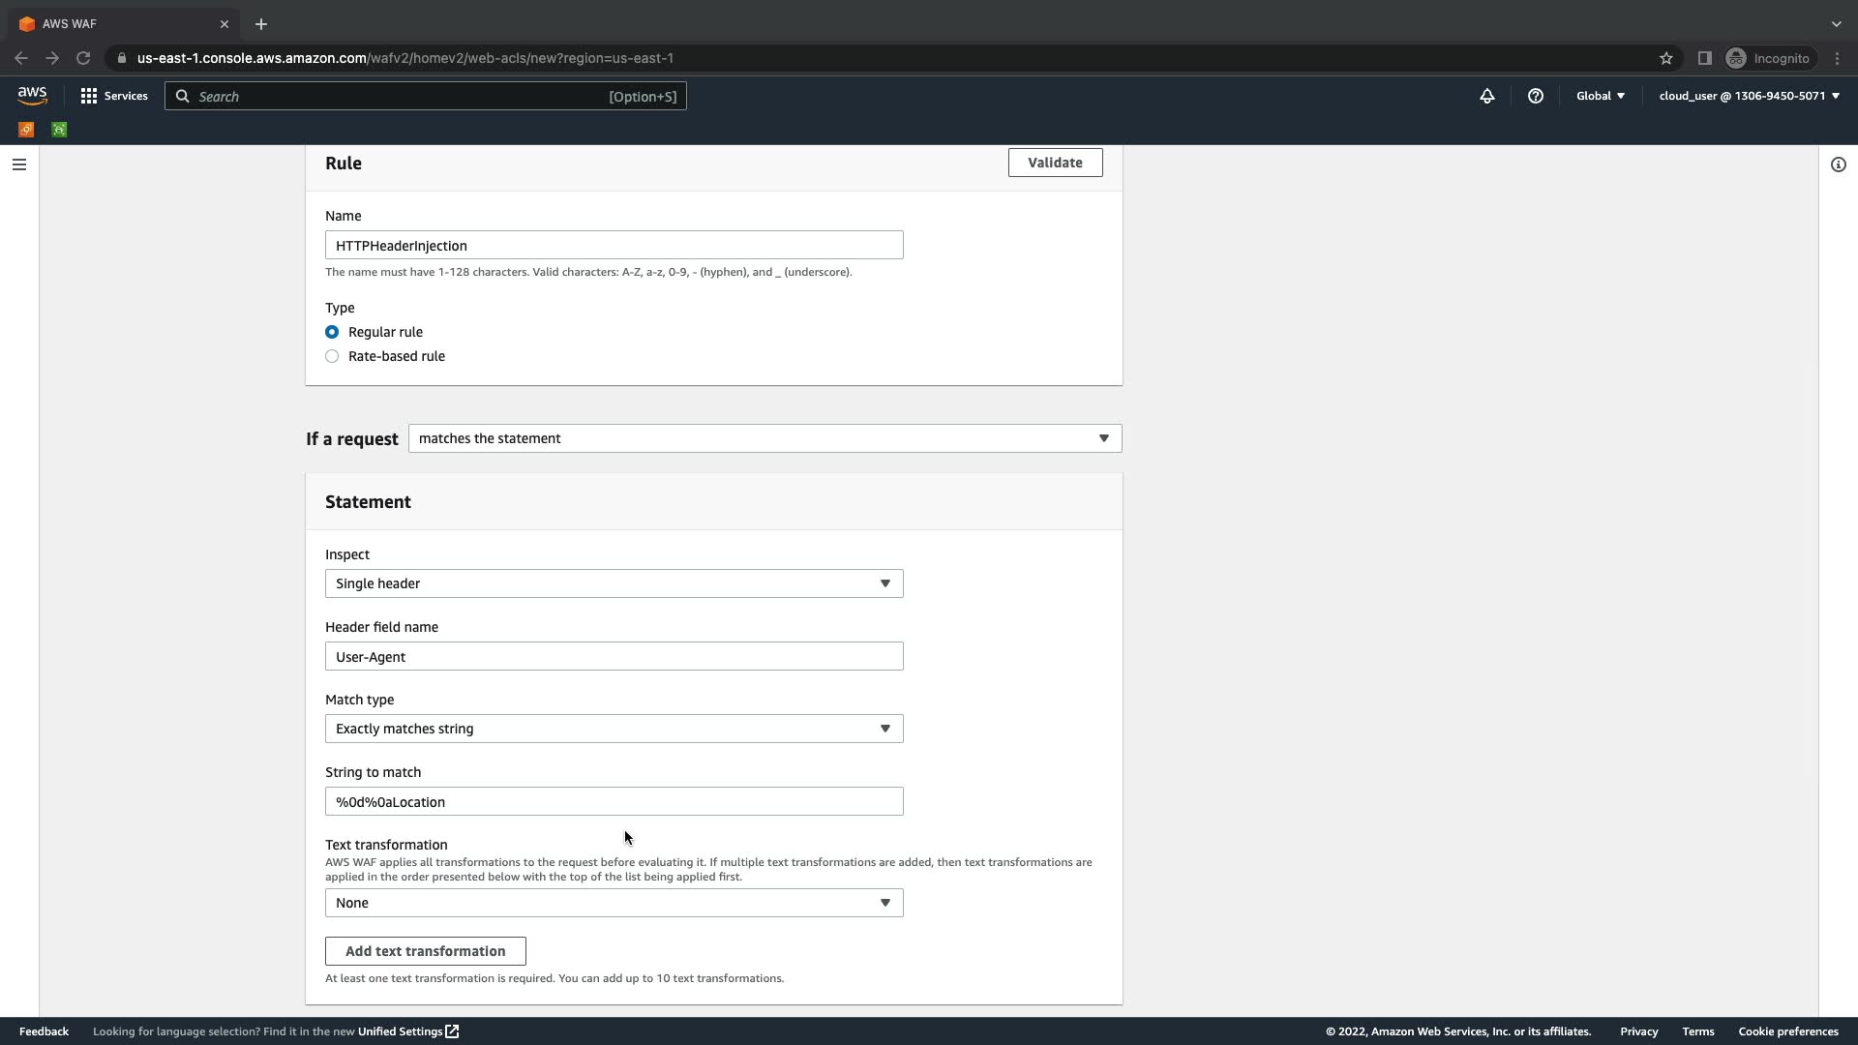The width and height of the screenshot is (1858, 1045).
Task: Select the Regular rule radio button
Action: point(332,332)
